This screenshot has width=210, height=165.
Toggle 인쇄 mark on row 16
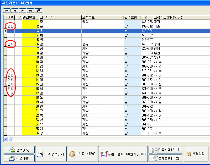11,89
